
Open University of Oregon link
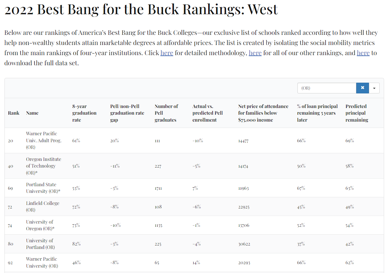tap(40, 225)
